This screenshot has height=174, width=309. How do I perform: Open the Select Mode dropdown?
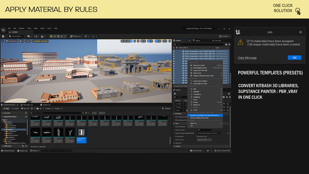pyautogui.click(x=16, y=36)
